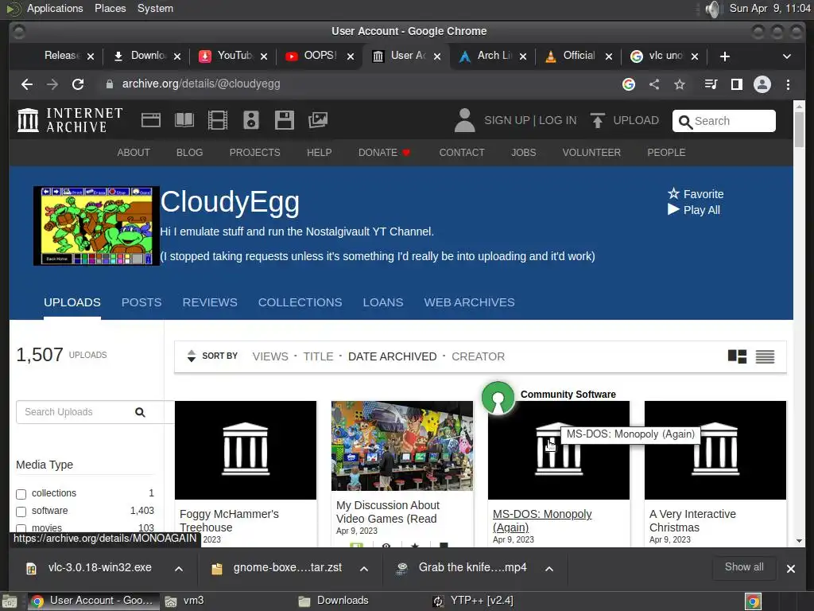Image resolution: width=814 pixels, height=611 pixels.
Task: Expand options for gnome-boxe tar.zst download
Action: pyautogui.click(x=364, y=568)
